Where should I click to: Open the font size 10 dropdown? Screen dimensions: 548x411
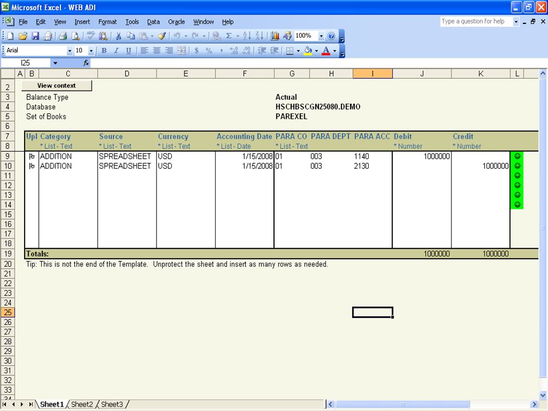[91, 51]
